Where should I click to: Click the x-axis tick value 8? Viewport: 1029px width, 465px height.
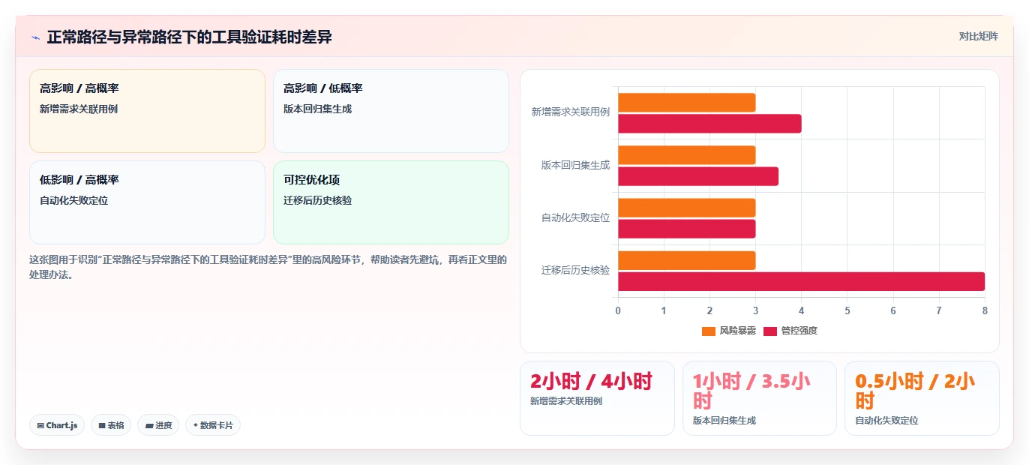[x=985, y=310]
